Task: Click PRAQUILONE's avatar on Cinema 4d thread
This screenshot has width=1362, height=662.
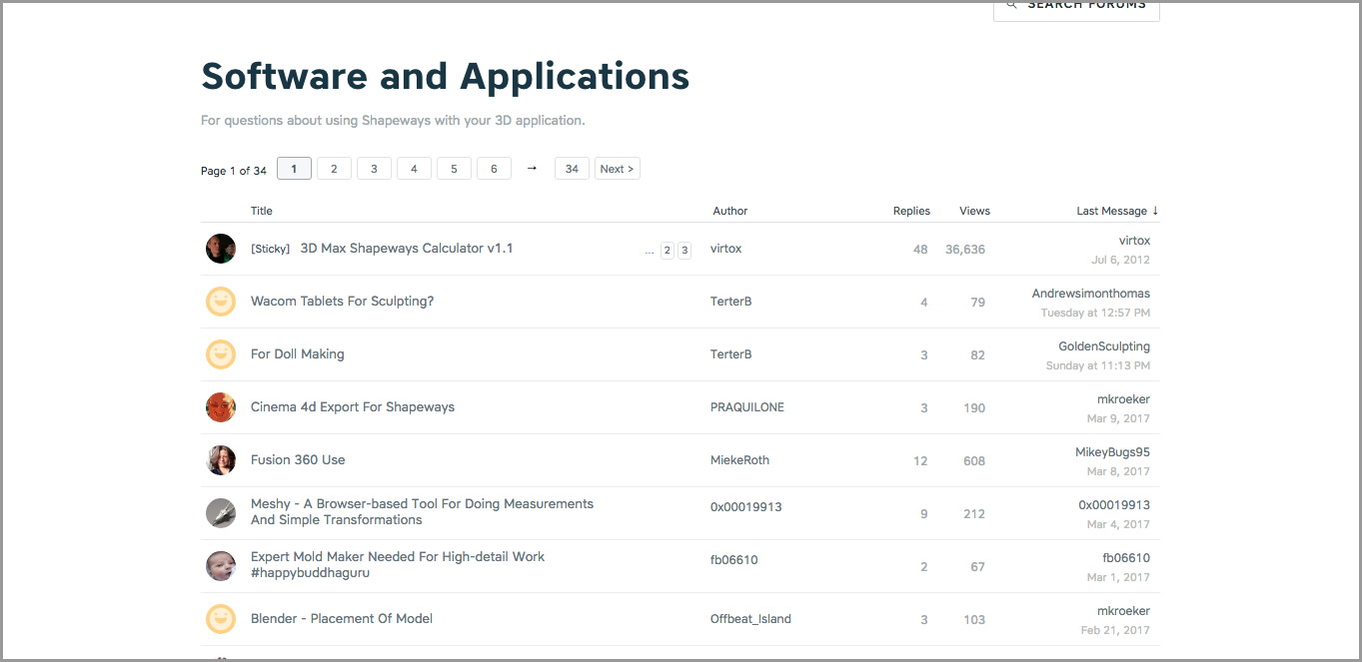Action: [x=221, y=407]
